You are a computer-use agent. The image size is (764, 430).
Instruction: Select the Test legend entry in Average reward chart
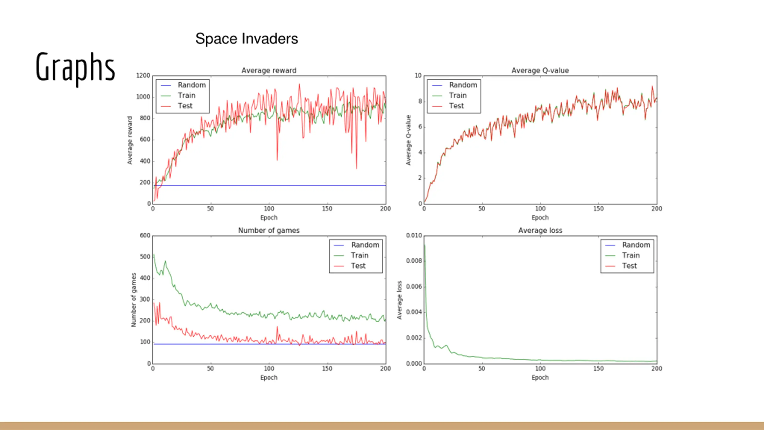click(177, 106)
